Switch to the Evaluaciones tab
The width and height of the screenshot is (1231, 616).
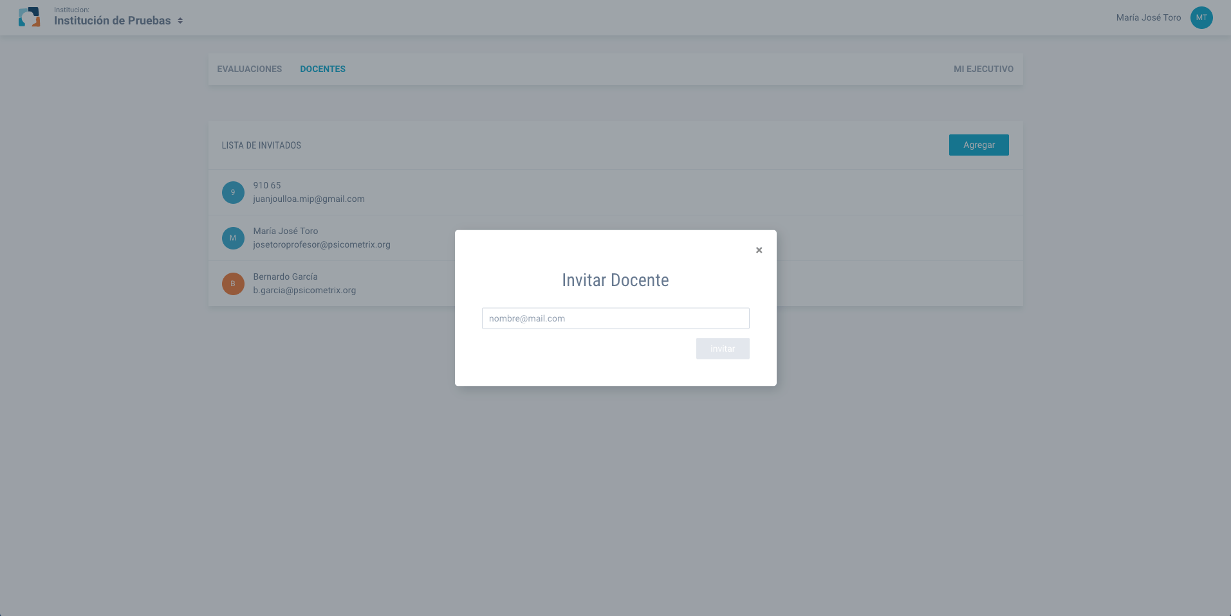tap(249, 69)
